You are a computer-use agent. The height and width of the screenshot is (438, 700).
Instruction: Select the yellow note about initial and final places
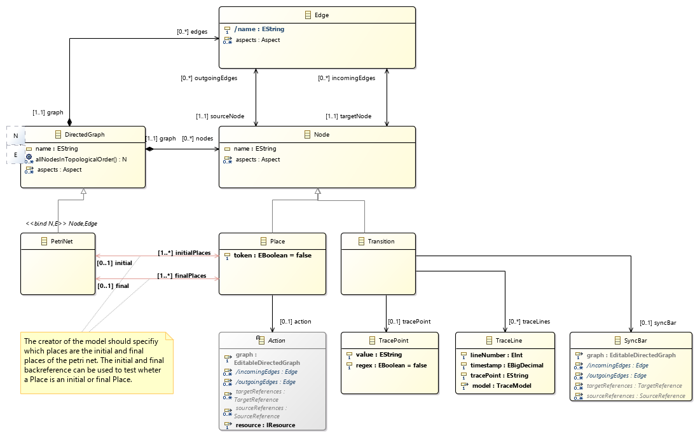click(97, 362)
